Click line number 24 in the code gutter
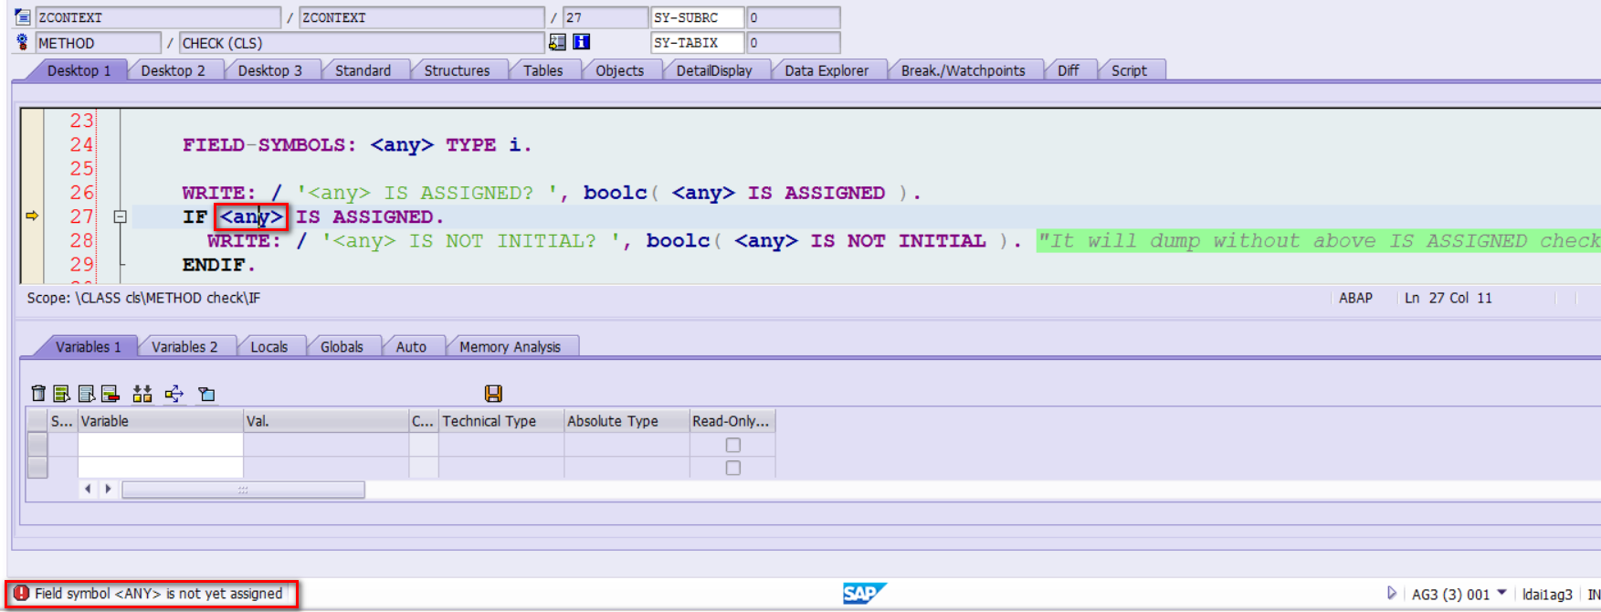The image size is (1601, 612). (81, 144)
